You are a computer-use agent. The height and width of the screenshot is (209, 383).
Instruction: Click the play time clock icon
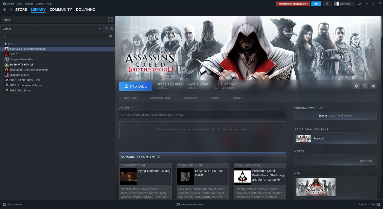point(216,86)
